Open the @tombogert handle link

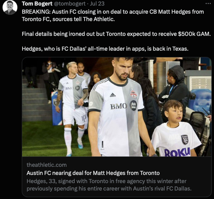point(70,4)
